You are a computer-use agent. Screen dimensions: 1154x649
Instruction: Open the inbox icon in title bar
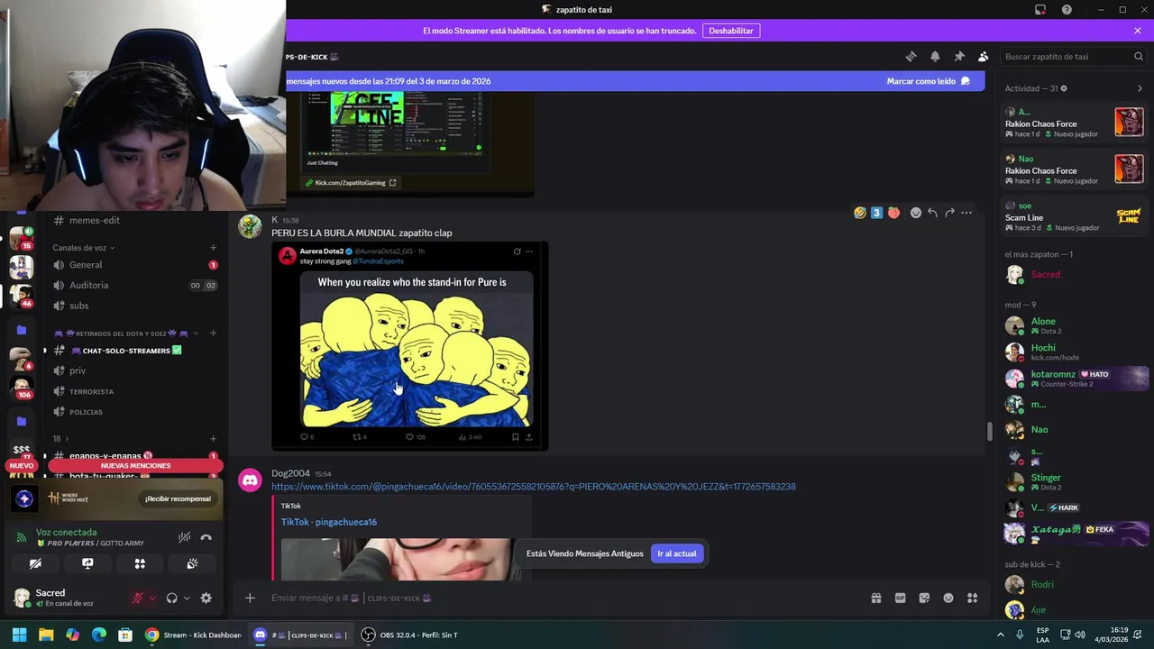click(1040, 10)
